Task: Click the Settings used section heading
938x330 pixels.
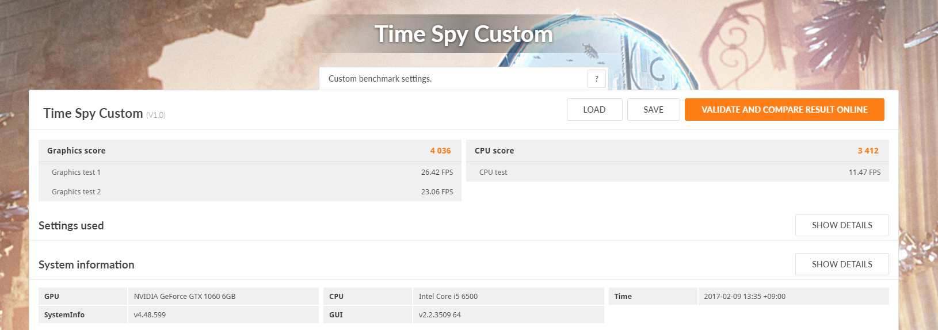Action: [x=71, y=225]
